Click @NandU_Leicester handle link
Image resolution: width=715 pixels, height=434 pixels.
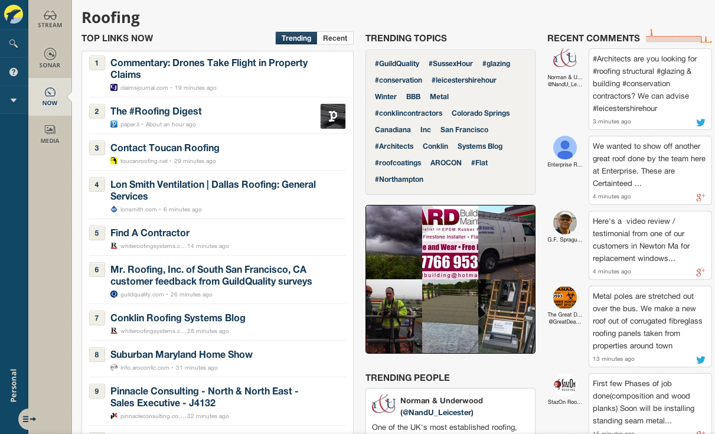pyautogui.click(x=437, y=413)
